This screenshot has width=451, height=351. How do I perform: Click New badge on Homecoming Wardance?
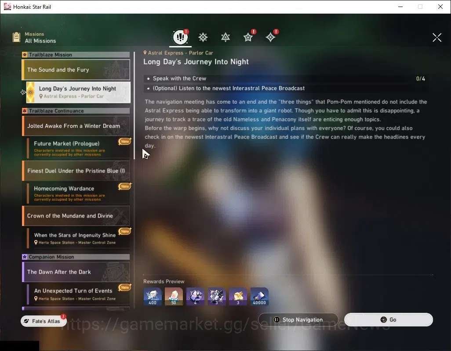pyautogui.click(x=124, y=186)
